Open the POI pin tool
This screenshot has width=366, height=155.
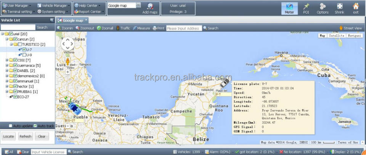coord(306,9)
